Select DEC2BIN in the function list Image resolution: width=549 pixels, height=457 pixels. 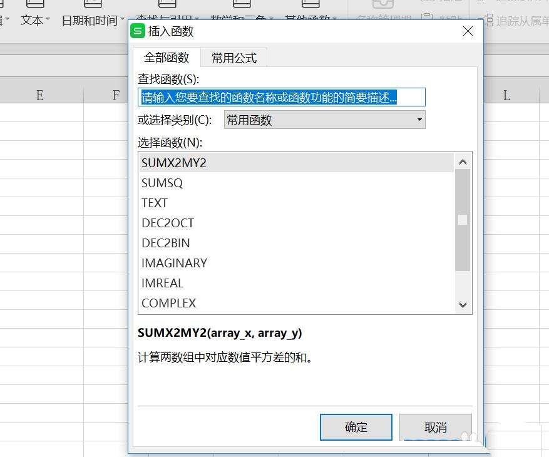point(296,243)
